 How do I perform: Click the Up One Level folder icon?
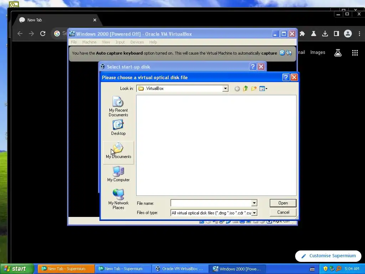[x=245, y=88]
